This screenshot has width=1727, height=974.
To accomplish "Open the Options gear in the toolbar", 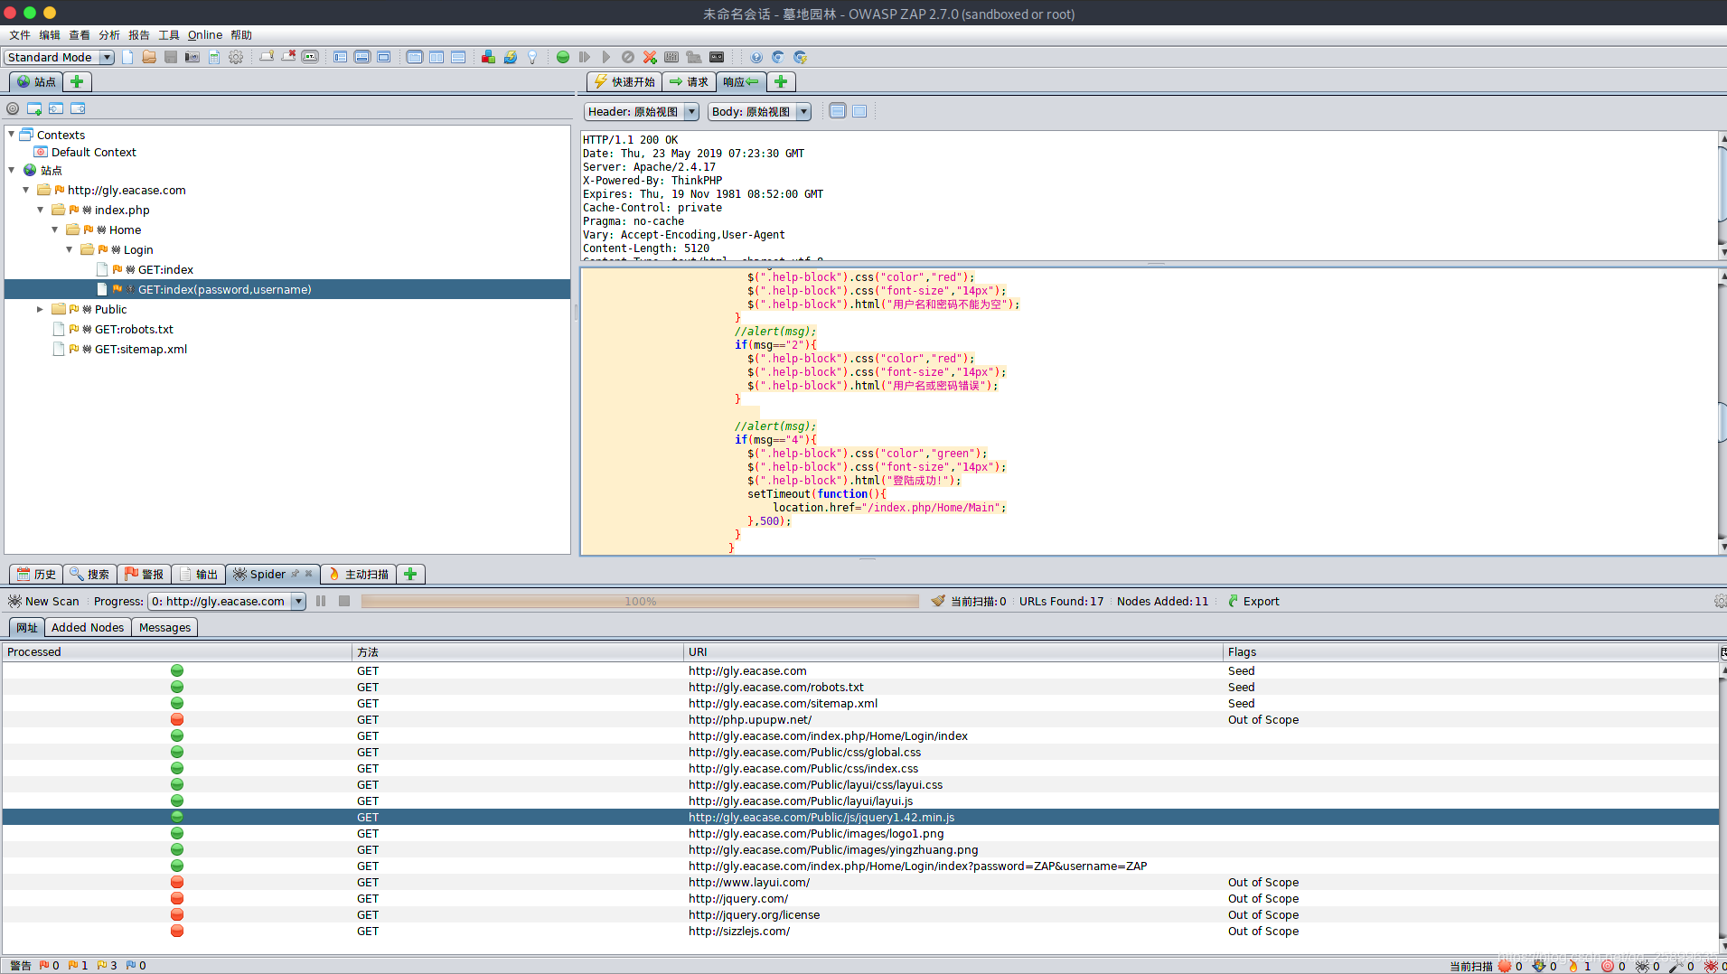I will coord(236,57).
